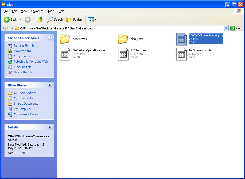Open the Shared Documents link
This screenshot has height=179, width=245.
26,104
